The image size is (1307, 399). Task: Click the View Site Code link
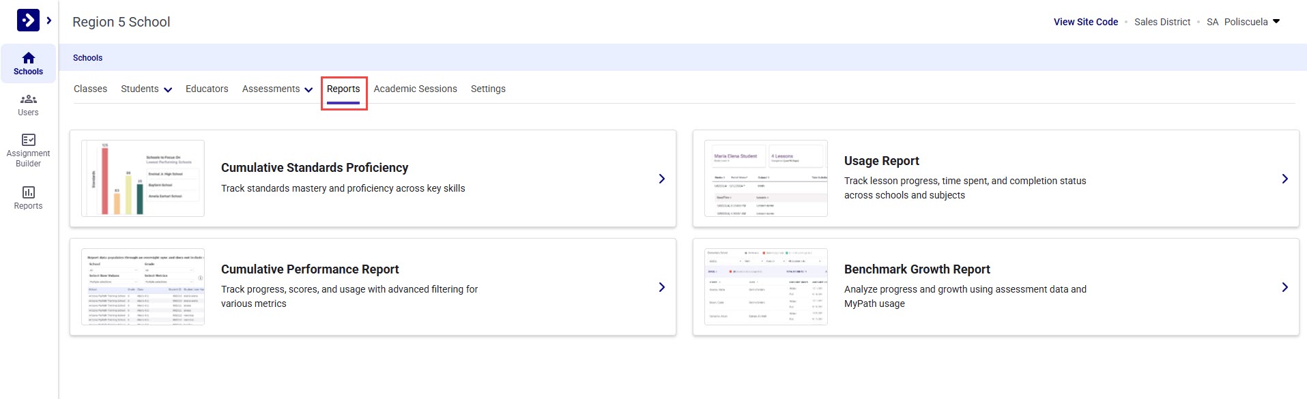point(1085,22)
